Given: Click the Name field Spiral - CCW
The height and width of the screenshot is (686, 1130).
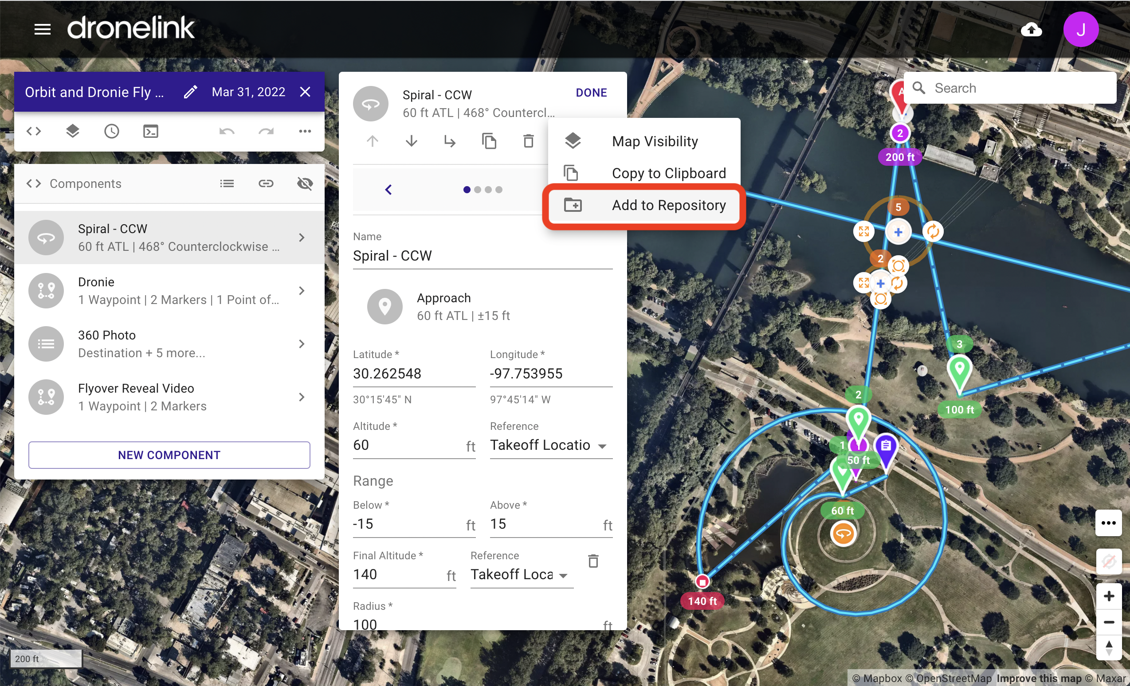Looking at the screenshot, I should (x=483, y=256).
